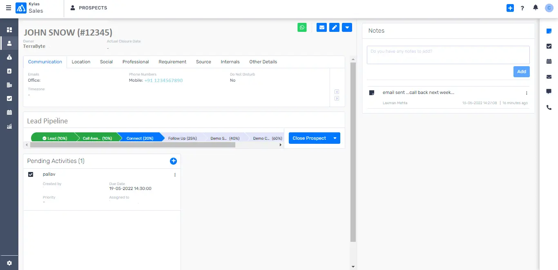This screenshot has height=270, width=558.
Task: Click the mobile number +91 1234567890 link
Action: coord(163,80)
